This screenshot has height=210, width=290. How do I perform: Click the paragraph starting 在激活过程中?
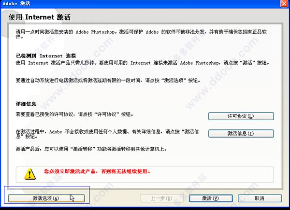[107, 134]
